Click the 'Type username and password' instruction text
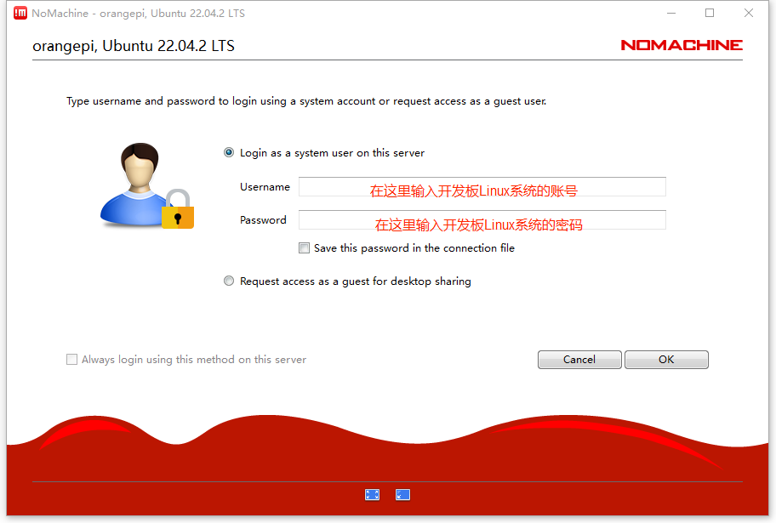 tap(306, 101)
